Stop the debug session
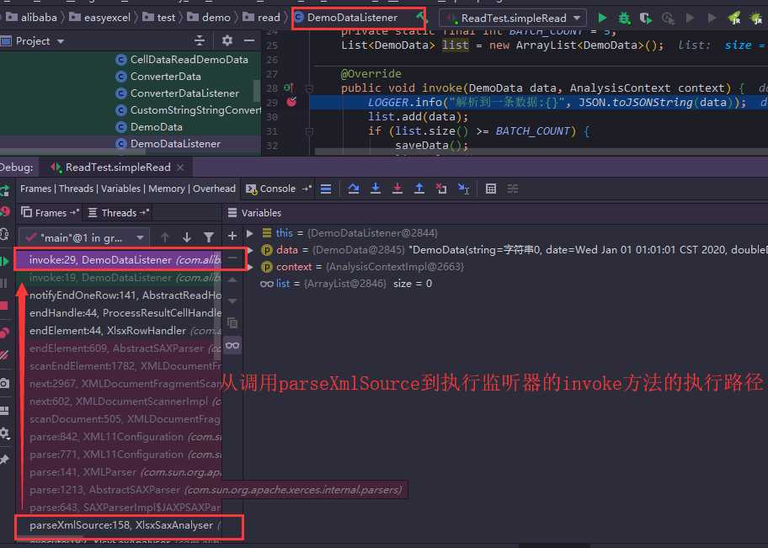This screenshot has width=768, height=548. click(x=4, y=306)
